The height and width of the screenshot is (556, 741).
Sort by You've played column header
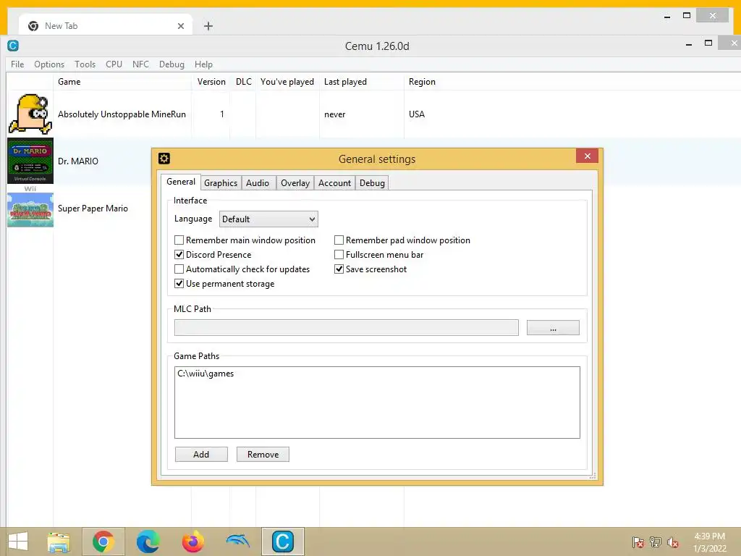(x=287, y=82)
